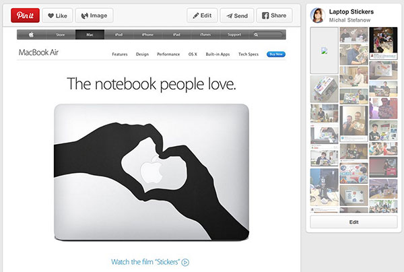Open Michal Stefanow's profile avatar
The width and height of the screenshot is (404, 272).
(x=317, y=15)
